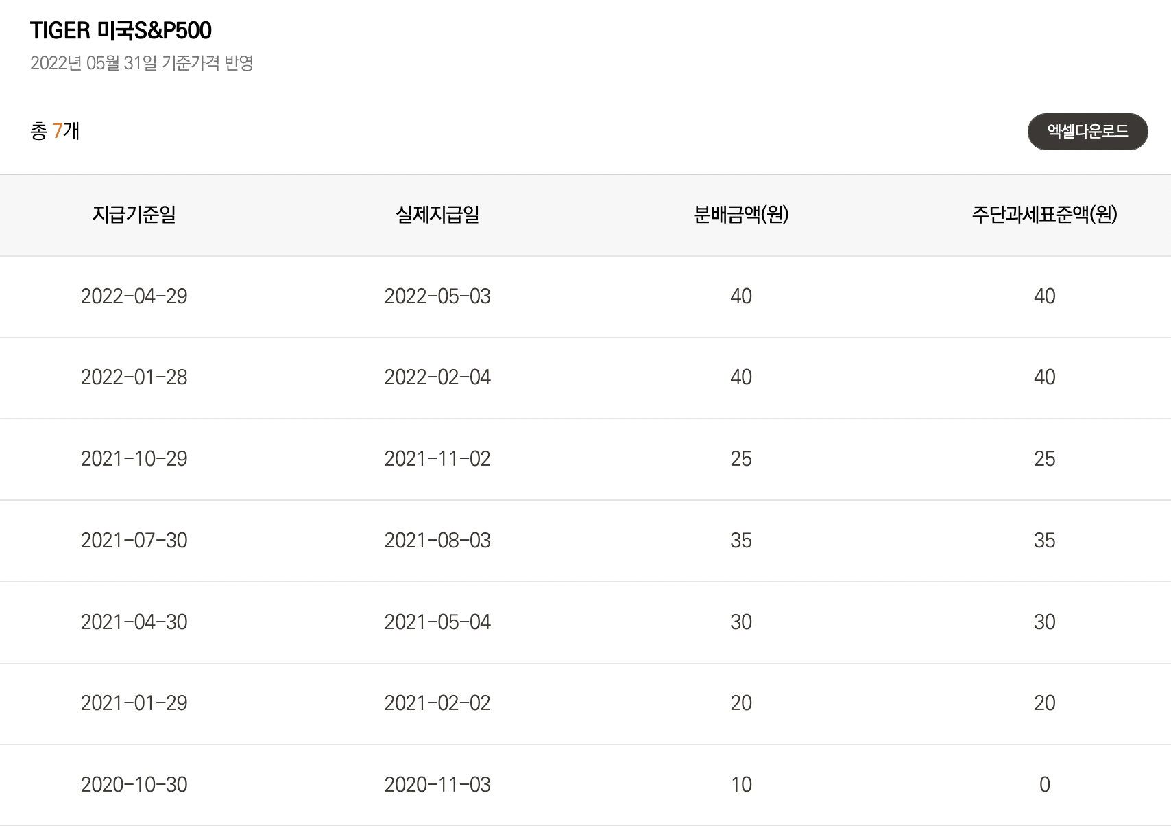1171x826 pixels.
Task: Click distribution amount 20 in 2021-01-29 row
Action: [741, 703]
